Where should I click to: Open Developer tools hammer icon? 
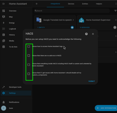4,87
